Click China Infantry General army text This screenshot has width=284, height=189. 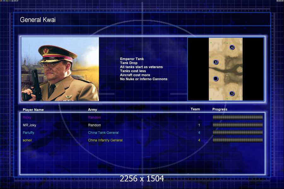click(x=105, y=140)
